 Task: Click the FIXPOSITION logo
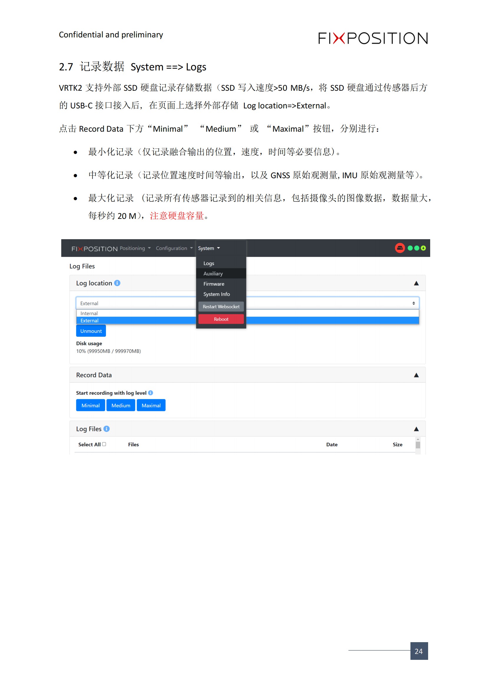coord(94,249)
